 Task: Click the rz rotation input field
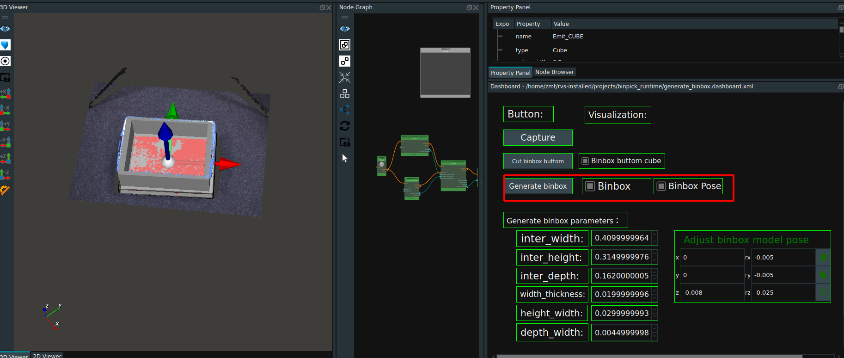[783, 292]
